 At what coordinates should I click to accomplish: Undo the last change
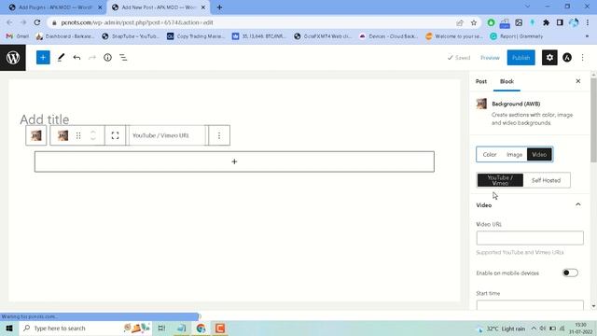coord(76,58)
